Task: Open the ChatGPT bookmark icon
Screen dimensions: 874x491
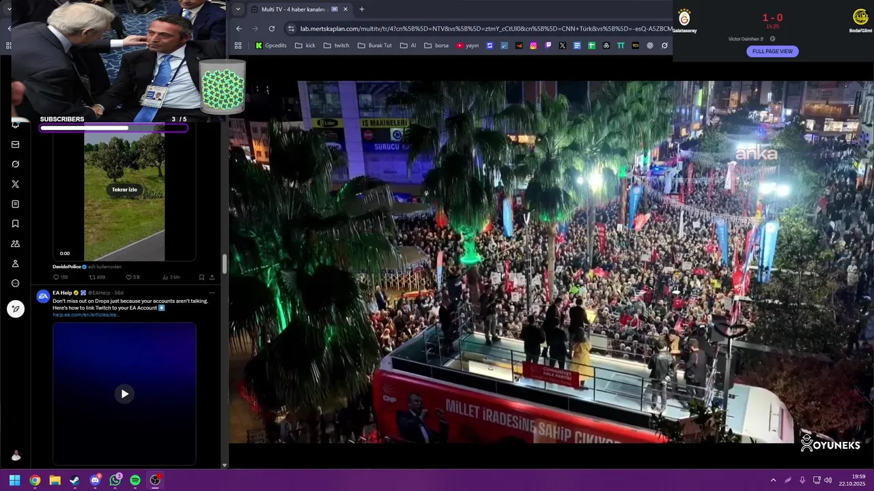Action: point(650,46)
